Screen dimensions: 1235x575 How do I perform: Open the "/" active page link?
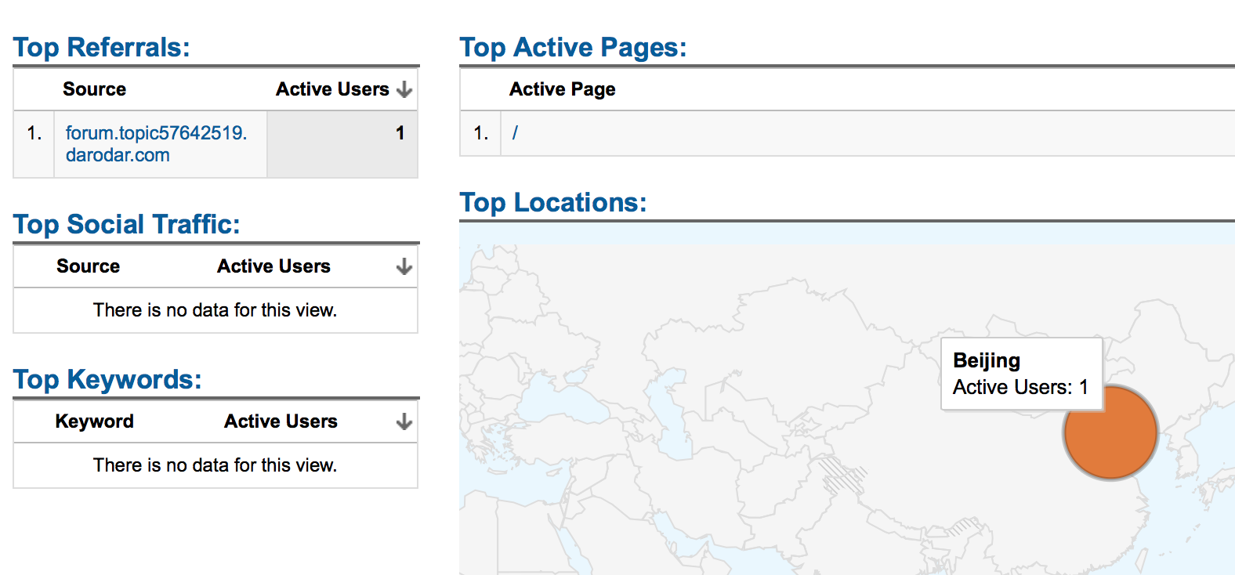pos(515,133)
